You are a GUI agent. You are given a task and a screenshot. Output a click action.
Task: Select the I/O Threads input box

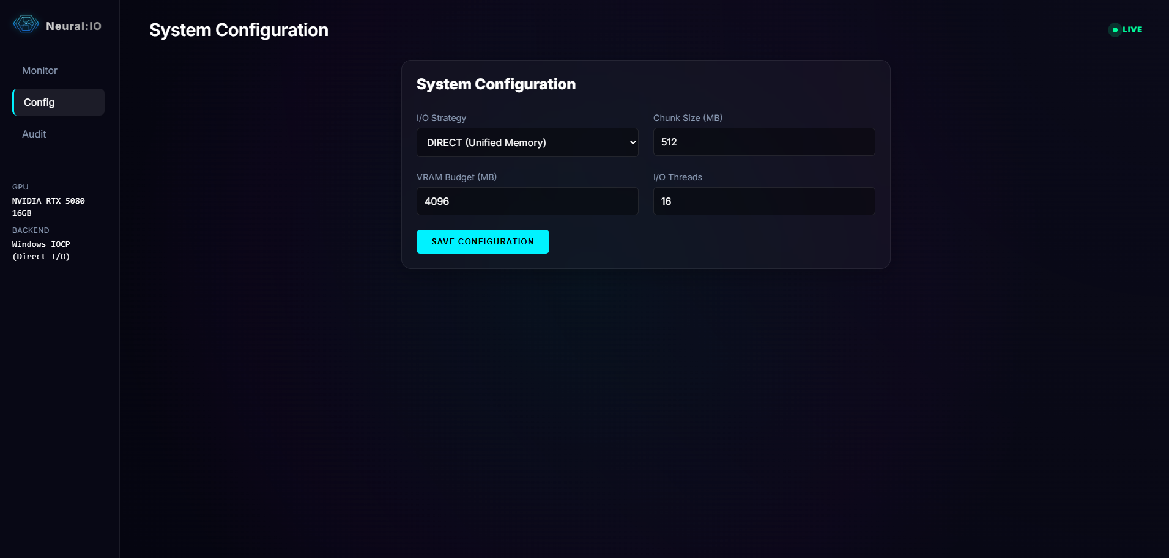[764, 201]
